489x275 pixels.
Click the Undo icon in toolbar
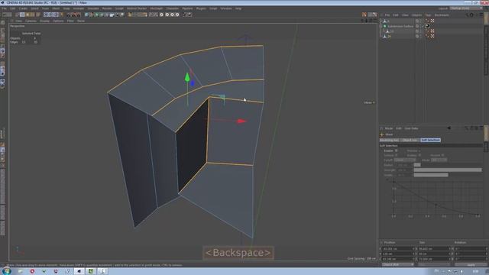(x=5, y=15)
